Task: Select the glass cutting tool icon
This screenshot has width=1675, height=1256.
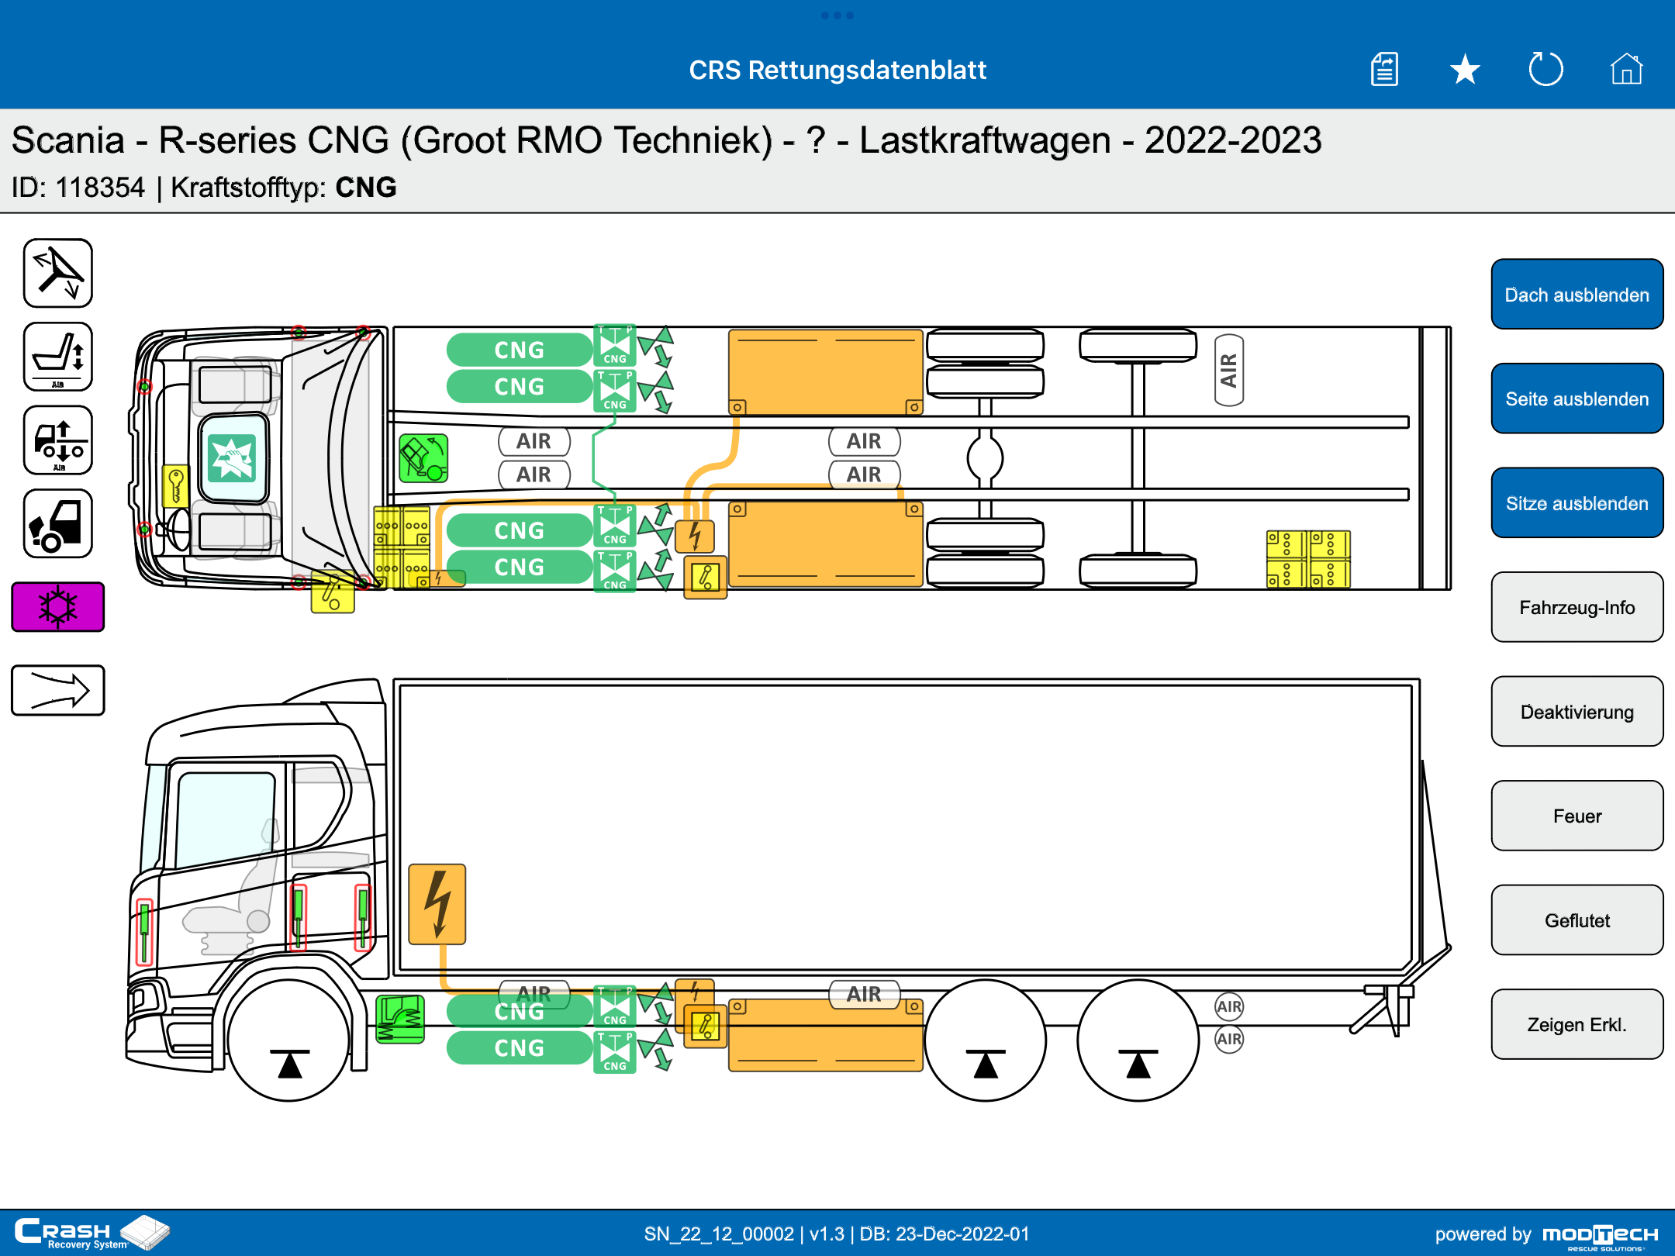Action: click(x=58, y=273)
